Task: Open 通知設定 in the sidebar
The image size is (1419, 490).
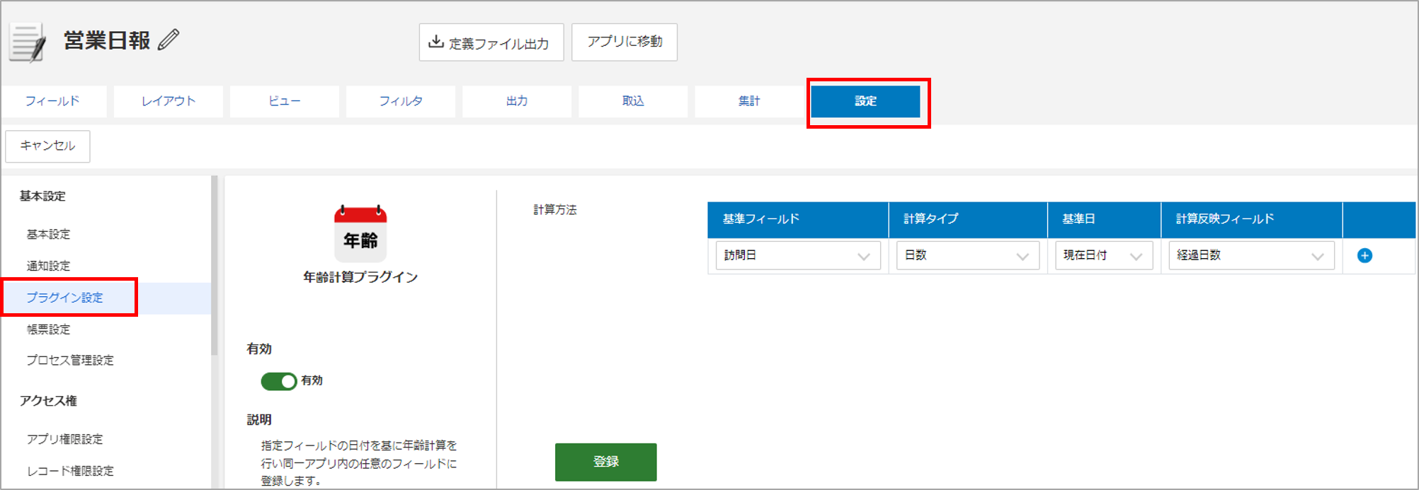Action: point(49,266)
